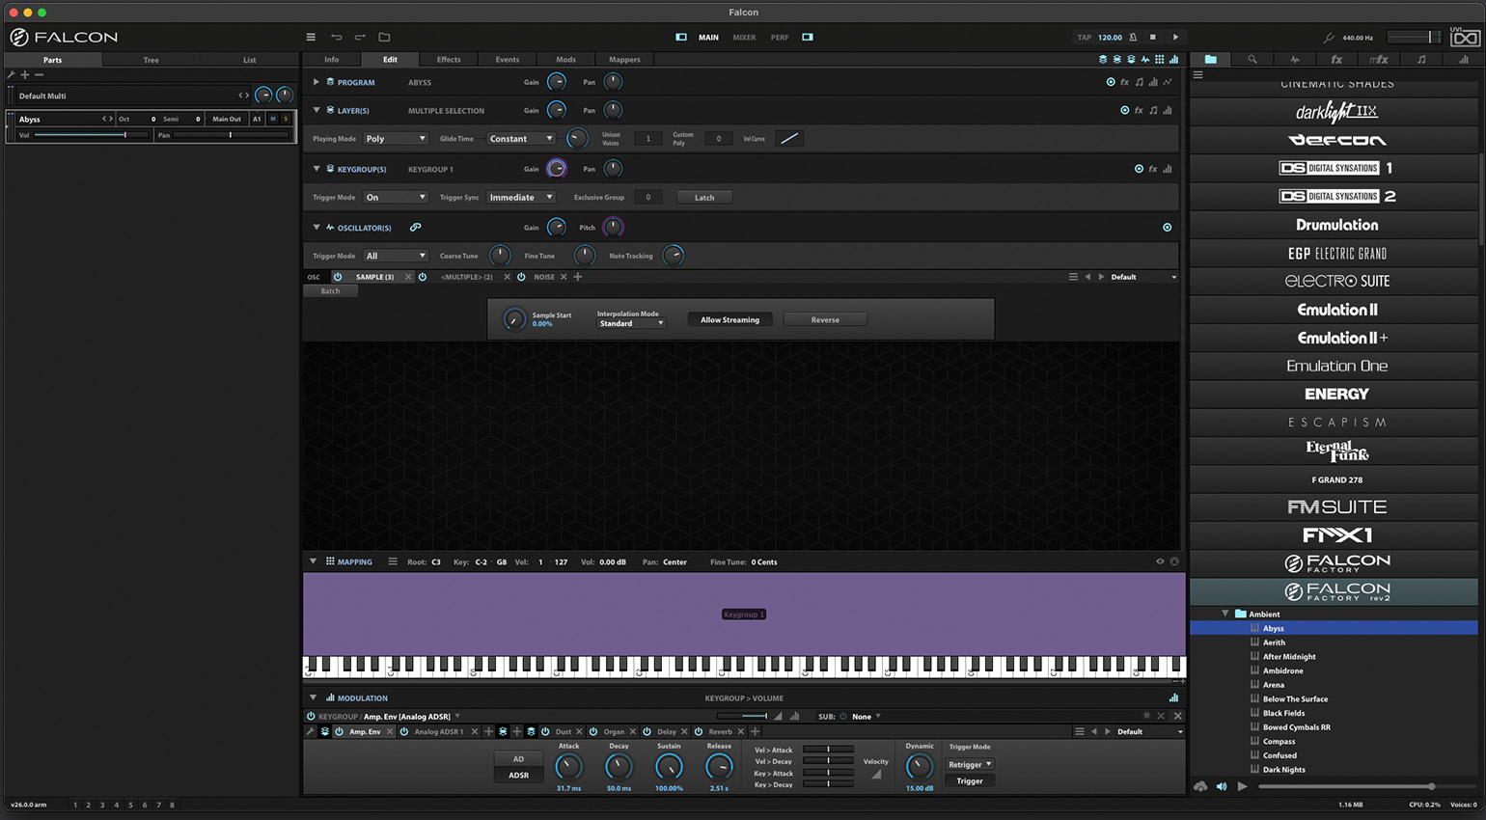Switch to the Mixer view
The image size is (1486, 820).
click(x=744, y=38)
